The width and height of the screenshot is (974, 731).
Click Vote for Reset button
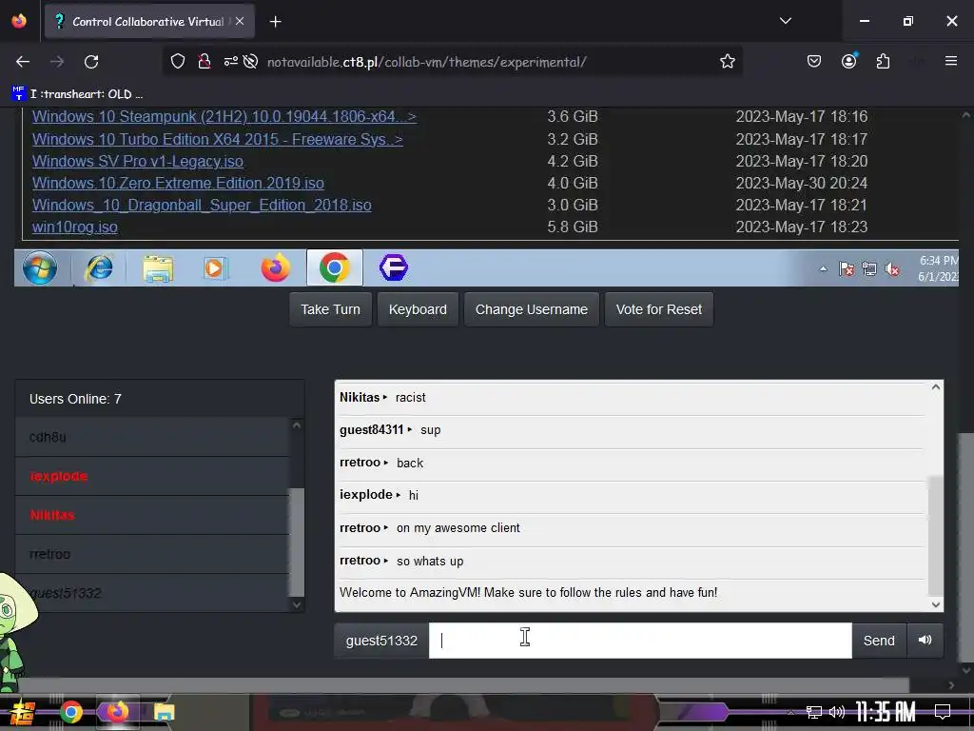pos(658,309)
